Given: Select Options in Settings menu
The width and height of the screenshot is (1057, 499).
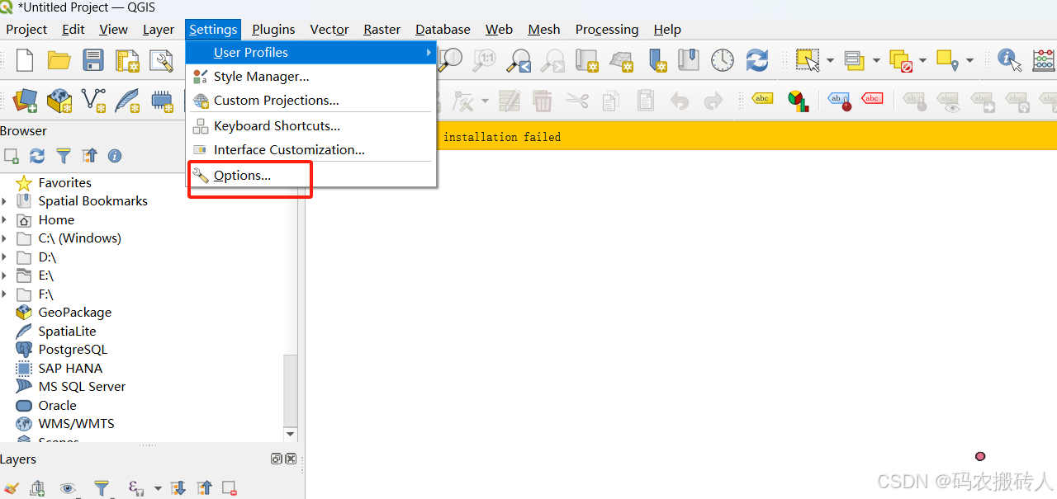Looking at the screenshot, I should (310, 176).
